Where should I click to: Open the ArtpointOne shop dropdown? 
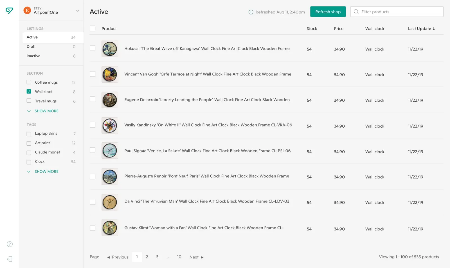coord(77,11)
